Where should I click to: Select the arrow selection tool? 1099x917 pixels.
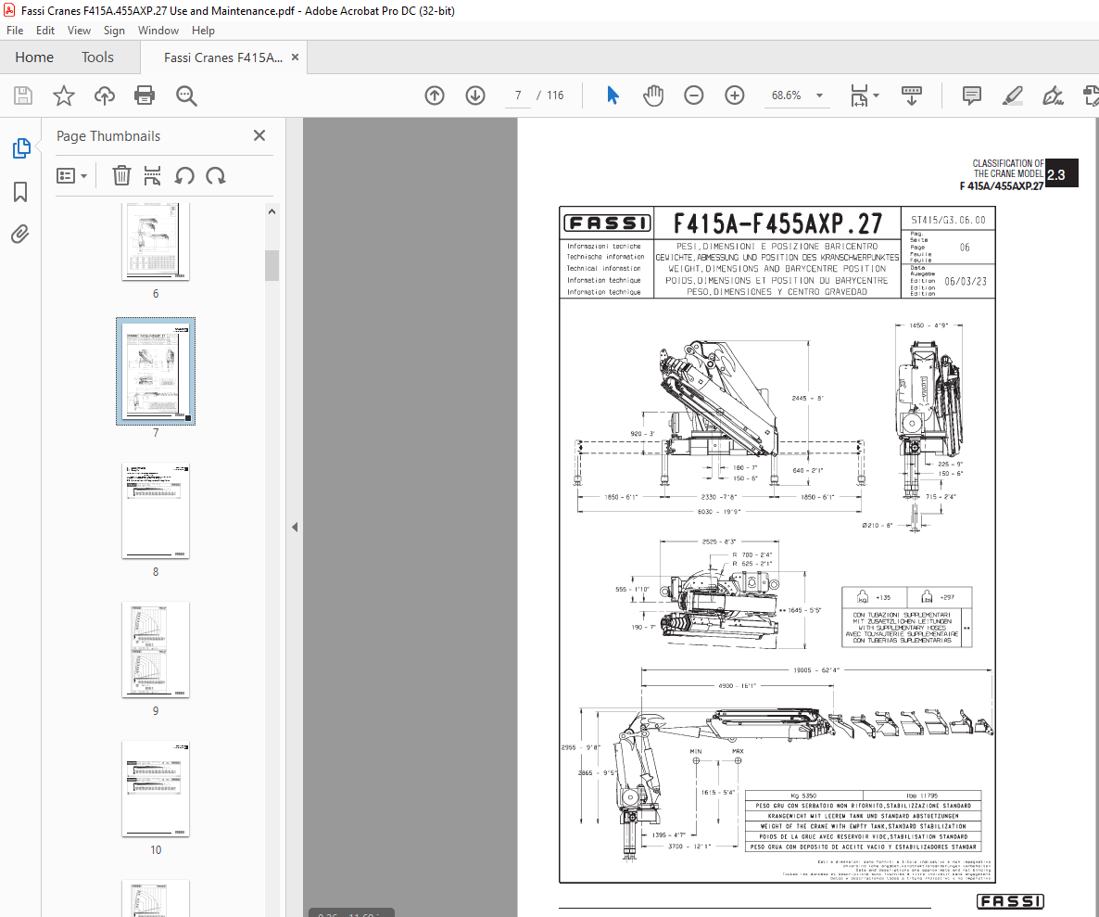(613, 96)
